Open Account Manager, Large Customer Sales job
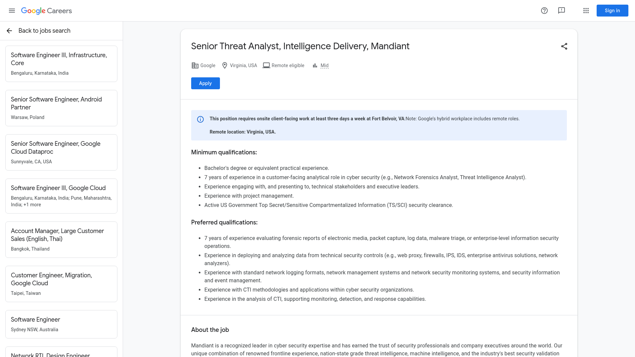The height and width of the screenshot is (357, 635). (x=61, y=240)
